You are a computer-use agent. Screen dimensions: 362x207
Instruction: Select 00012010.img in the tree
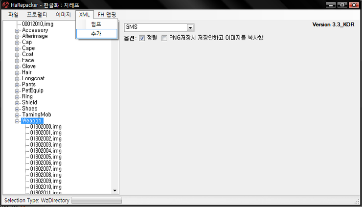point(38,24)
